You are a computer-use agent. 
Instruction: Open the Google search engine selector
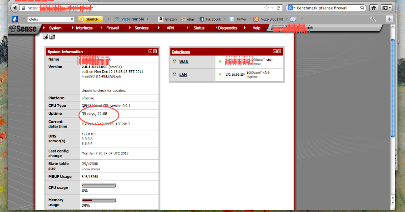[x=291, y=8]
